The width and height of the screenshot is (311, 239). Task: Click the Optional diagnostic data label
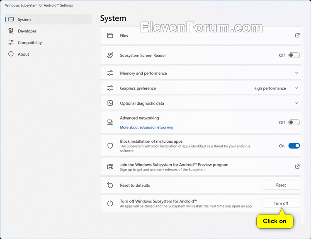(142, 103)
